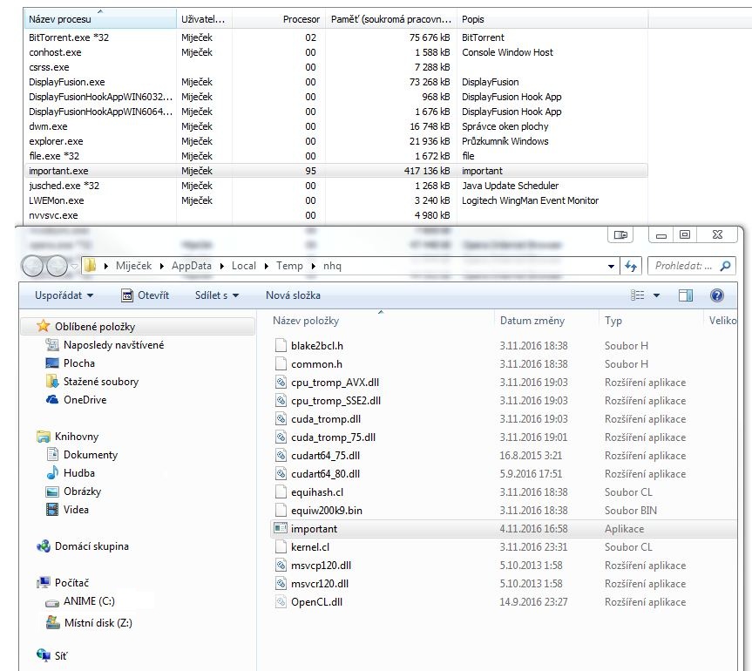Click the Místní disk (Z:) drive icon
The height and width of the screenshot is (671, 752).
point(52,622)
